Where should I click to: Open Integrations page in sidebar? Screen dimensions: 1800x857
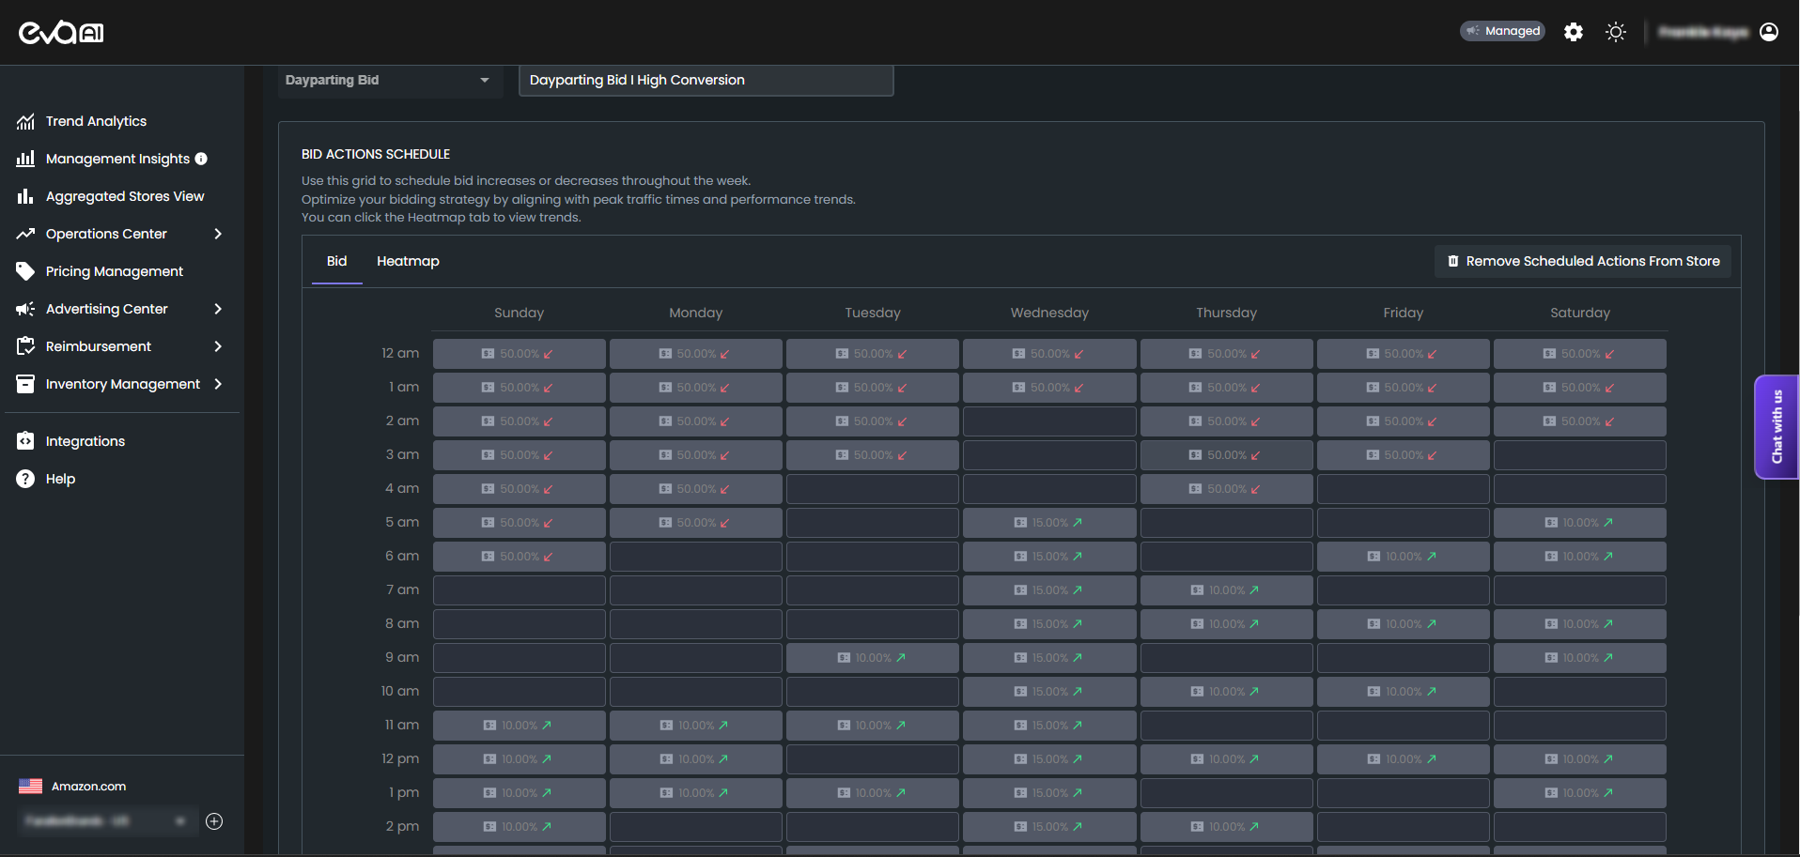pos(85,441)
